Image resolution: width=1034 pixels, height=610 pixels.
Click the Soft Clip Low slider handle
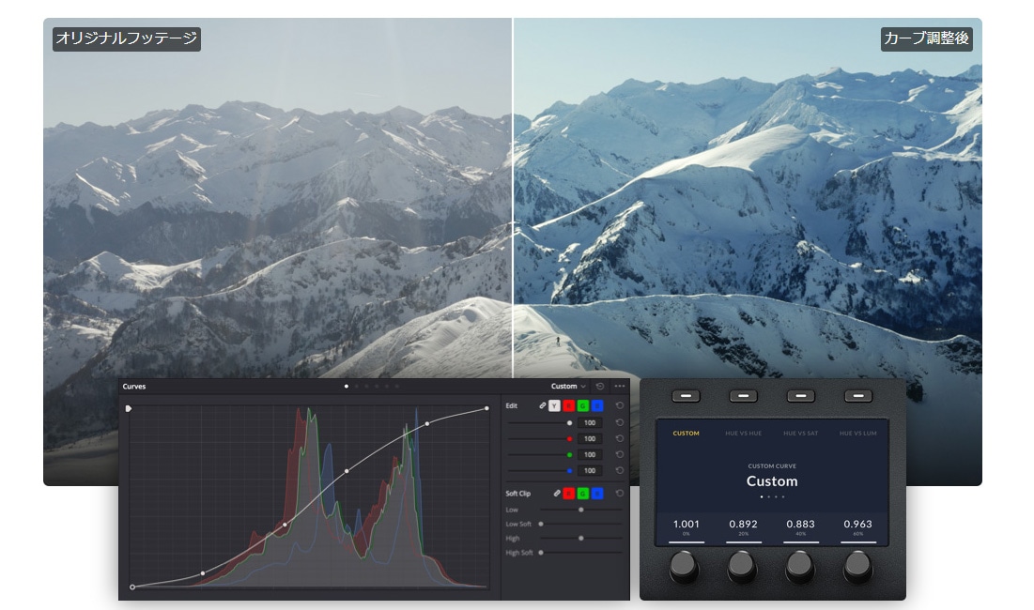pyautogui.click(x=581, y=510)
